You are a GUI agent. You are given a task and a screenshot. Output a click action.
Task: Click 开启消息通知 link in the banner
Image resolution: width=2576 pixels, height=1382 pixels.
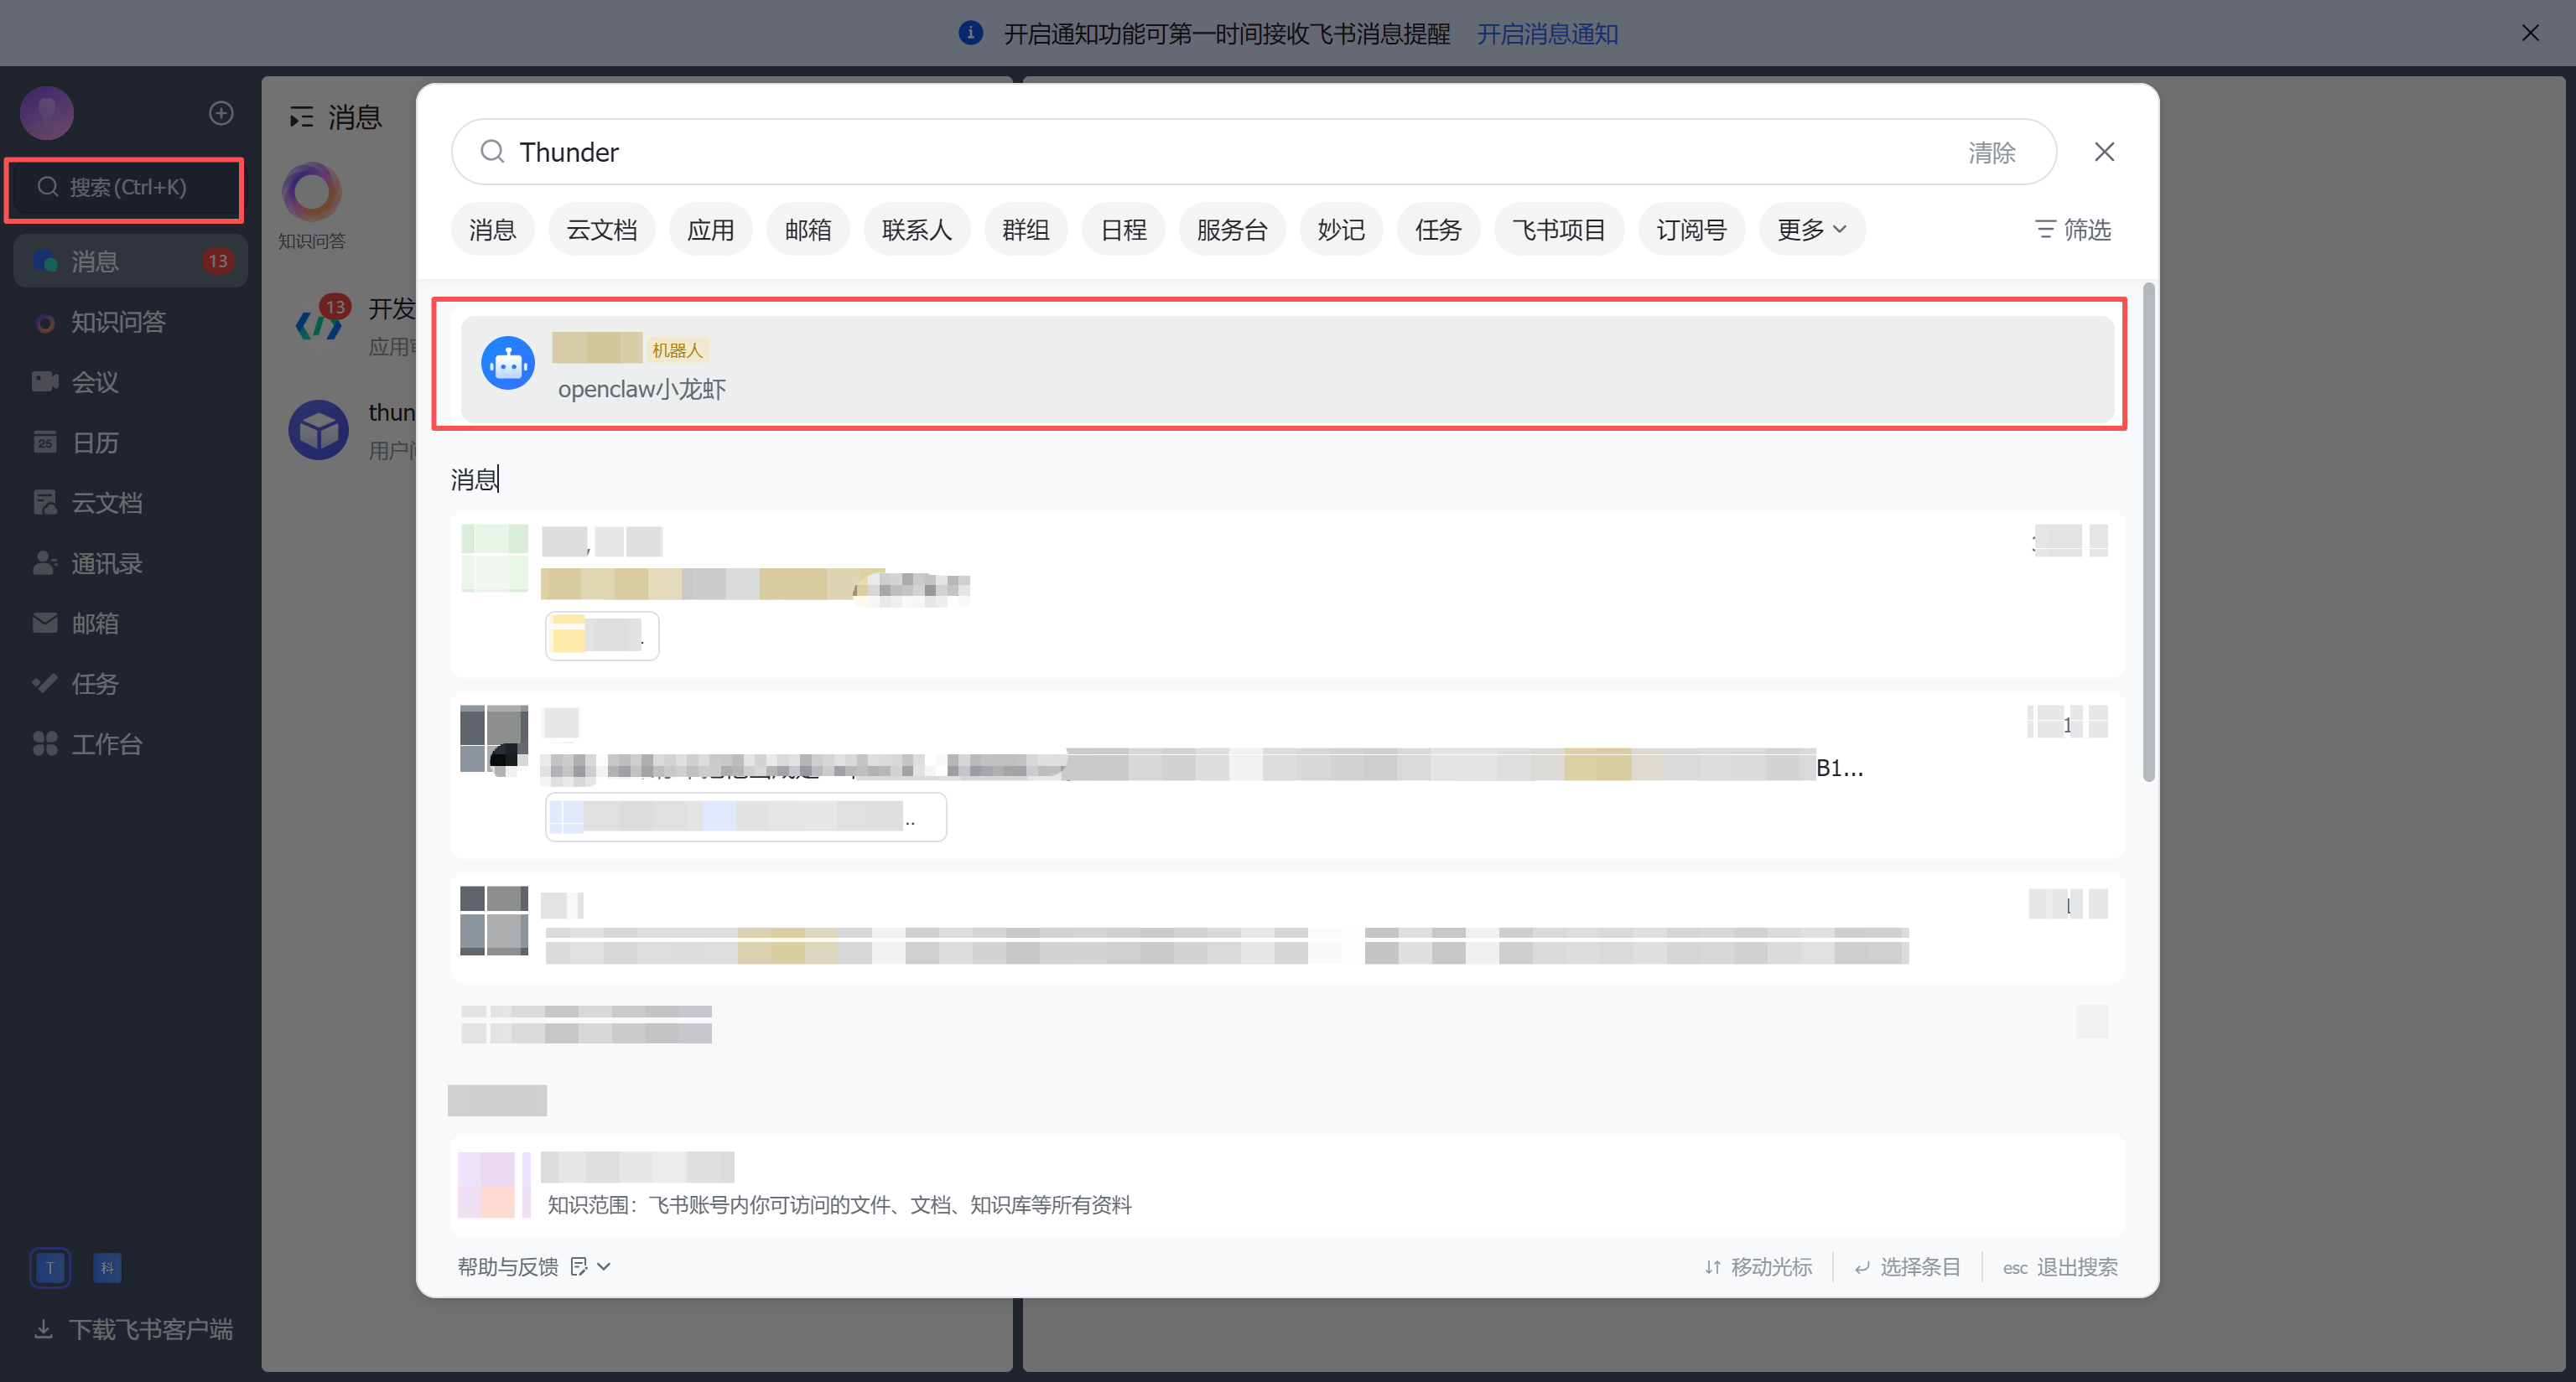1547,34
